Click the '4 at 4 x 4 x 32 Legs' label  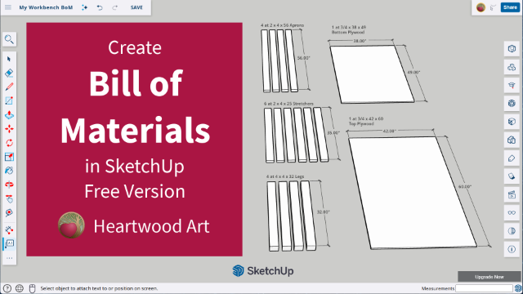point(285,176)
